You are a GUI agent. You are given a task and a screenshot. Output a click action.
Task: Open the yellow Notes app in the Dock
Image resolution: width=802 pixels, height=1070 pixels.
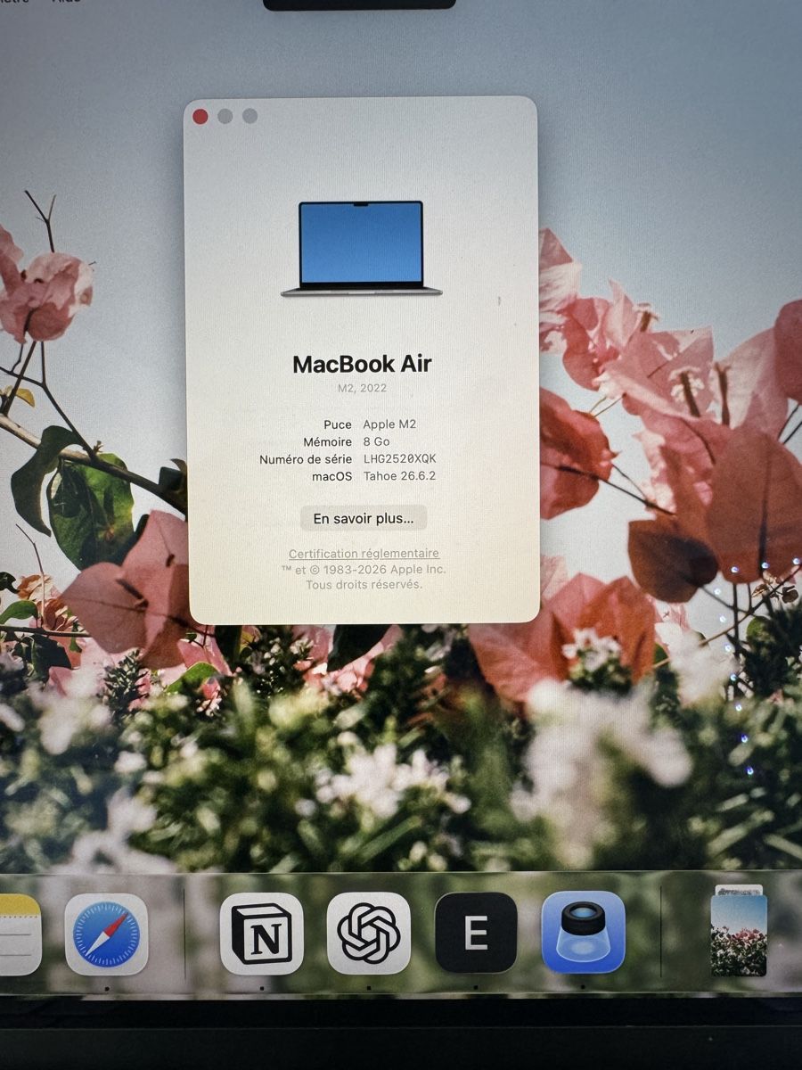[18, 934]
